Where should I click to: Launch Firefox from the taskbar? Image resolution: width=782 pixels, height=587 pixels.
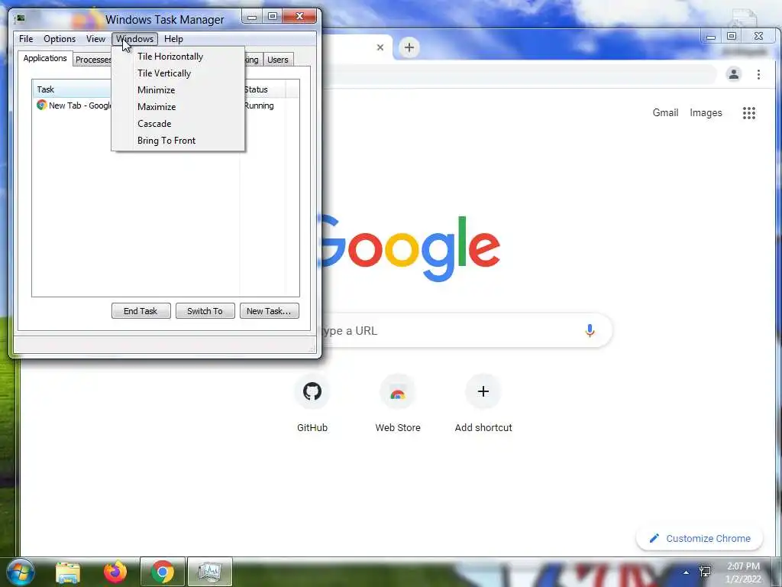pyautogui.click(x=115, y=572)
